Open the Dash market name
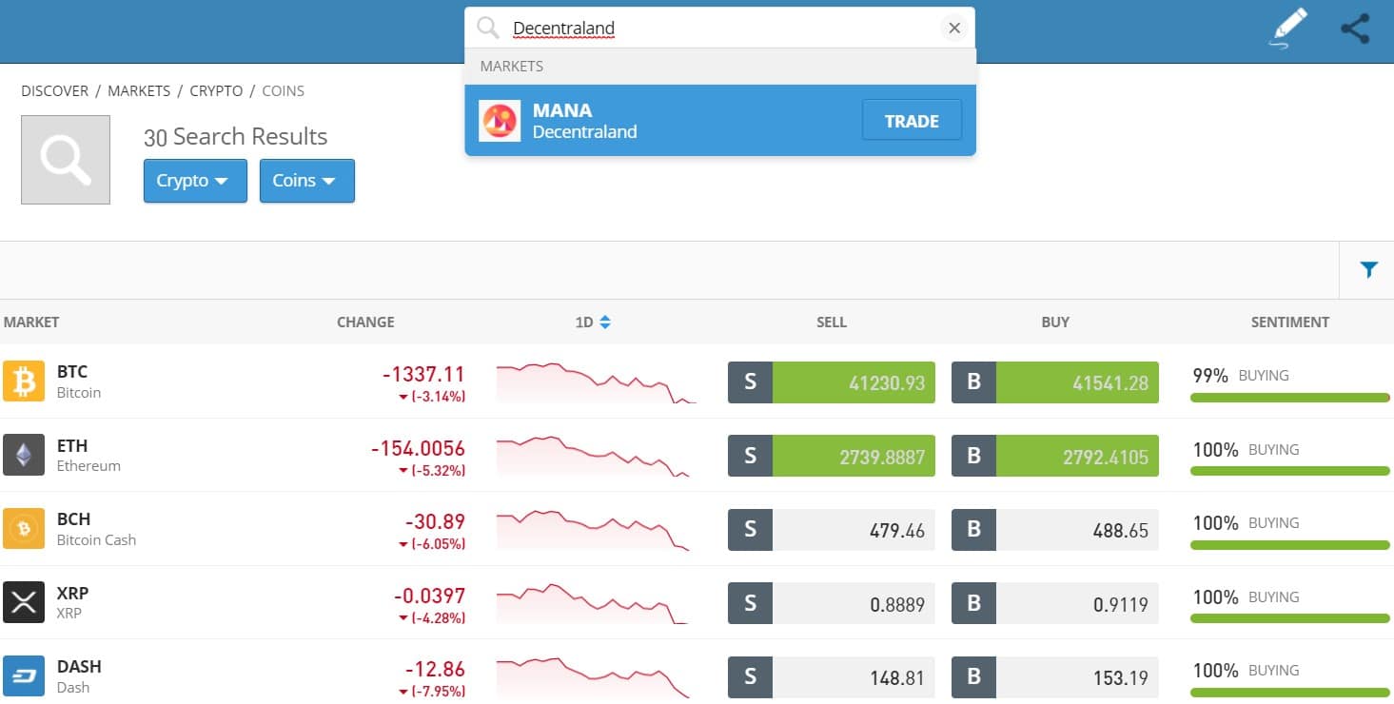1394x704 pixels. click(73, 688)
